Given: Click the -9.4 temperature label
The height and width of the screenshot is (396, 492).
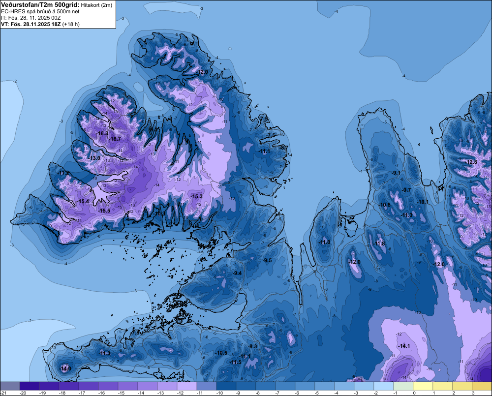Looking at the screenshot, I should (x=238, y=274).
